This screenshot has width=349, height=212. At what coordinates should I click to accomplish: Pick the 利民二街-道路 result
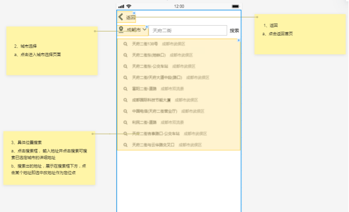pyautogui.click(x=144, y=122)
